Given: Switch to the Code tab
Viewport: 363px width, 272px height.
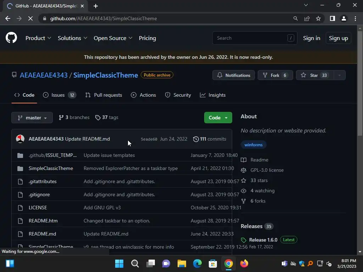Looking at the screenshot, I should pyautogui.click(x=24, y=95).
